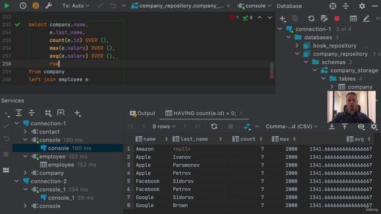Reload the result page
Viewport: 381px width, 214px height.
[x=214, y=127]
